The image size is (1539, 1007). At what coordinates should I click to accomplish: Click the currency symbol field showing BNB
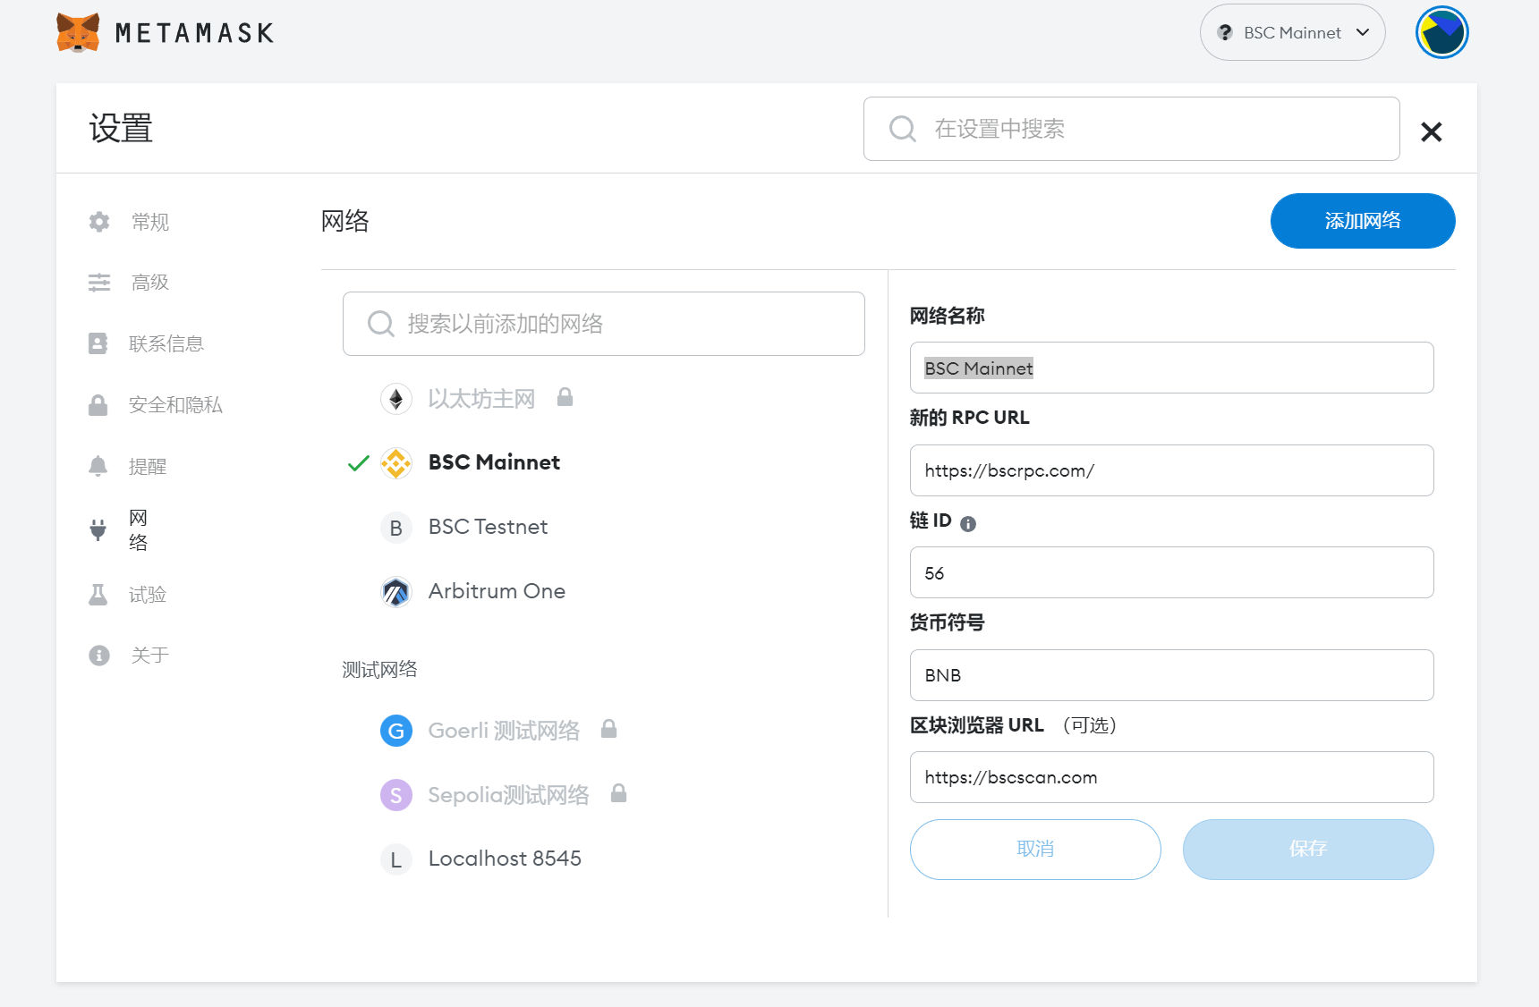[x=1171, y=675]
